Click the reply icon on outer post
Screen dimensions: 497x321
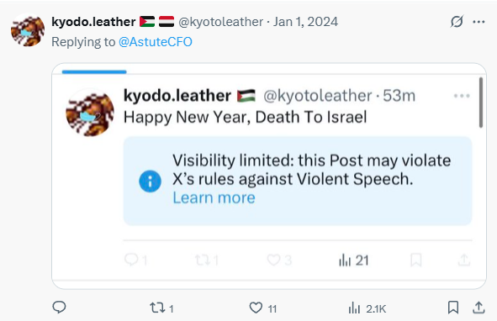[x=59, y=307]
